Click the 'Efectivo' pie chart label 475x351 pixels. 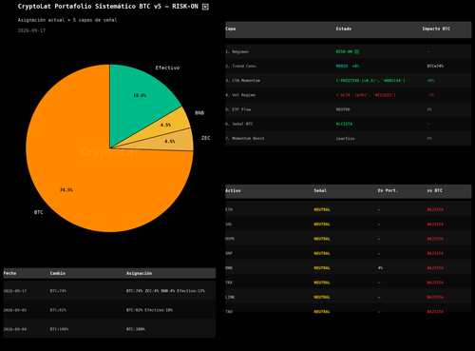[167, 68]
